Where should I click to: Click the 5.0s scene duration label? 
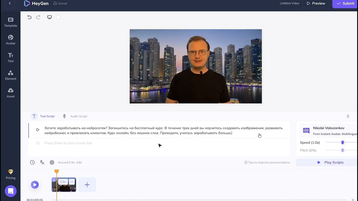coord(63,182)
